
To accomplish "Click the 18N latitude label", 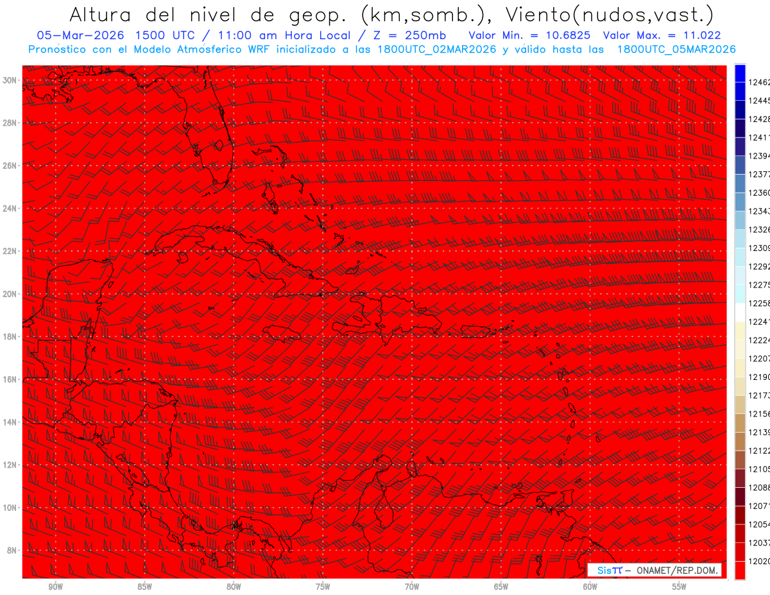I will (x=10, y=336).
